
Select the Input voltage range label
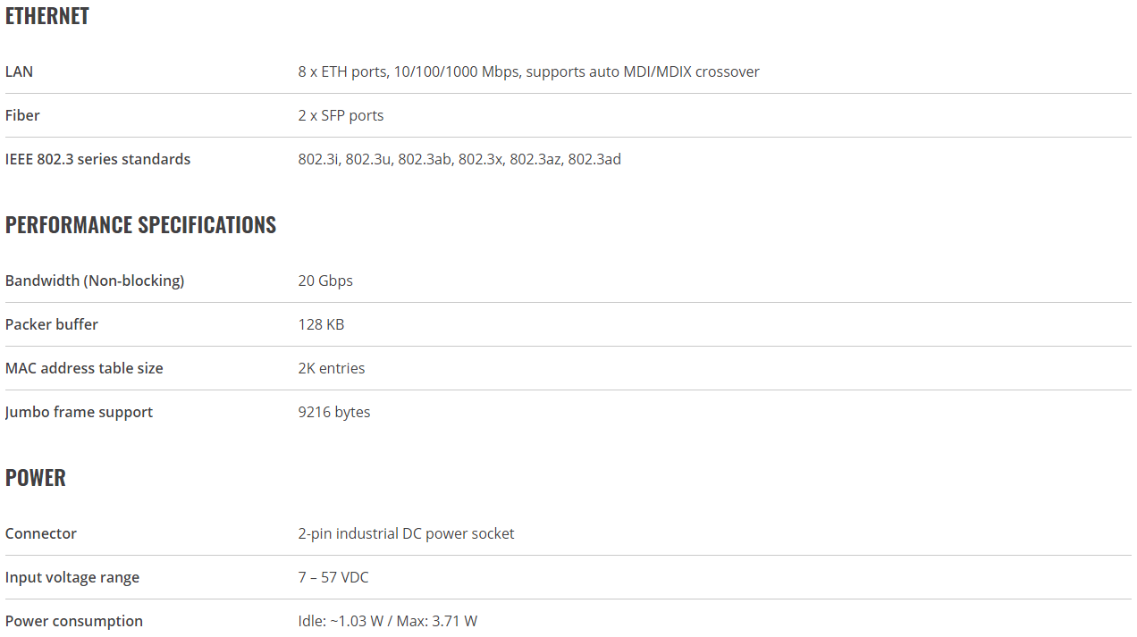click(72, 577)
